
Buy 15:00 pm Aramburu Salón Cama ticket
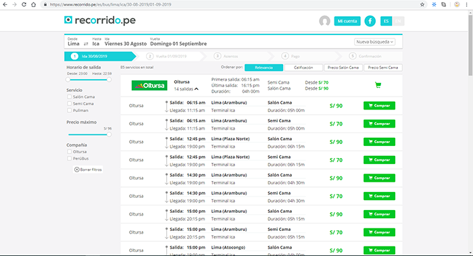click(x=379, y=214)
